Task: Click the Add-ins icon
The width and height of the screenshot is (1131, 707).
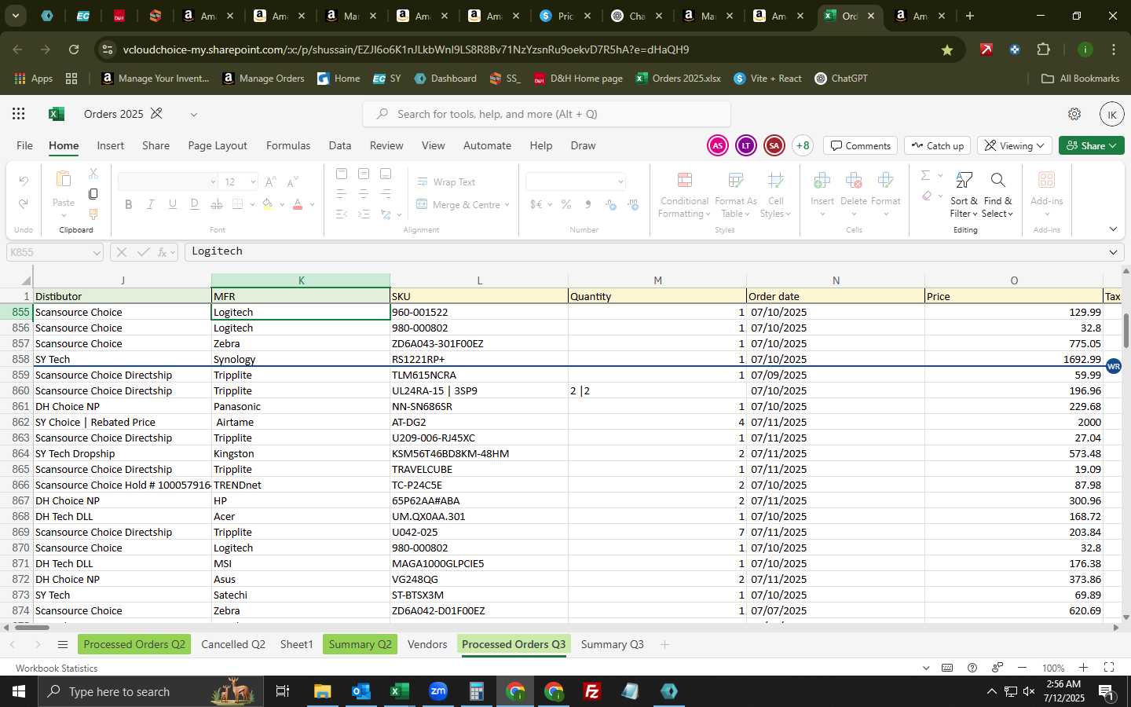Action: [1046, 180]
